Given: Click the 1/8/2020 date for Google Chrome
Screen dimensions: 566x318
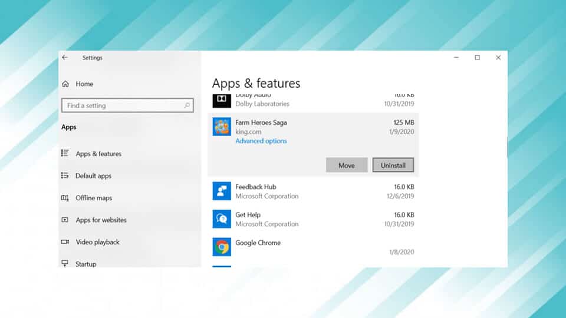Looking at the screenshot, I should tap(402, 252).
